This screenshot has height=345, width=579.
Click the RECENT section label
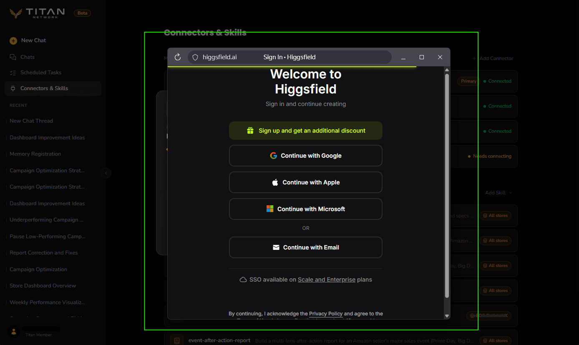click(18, 106)
